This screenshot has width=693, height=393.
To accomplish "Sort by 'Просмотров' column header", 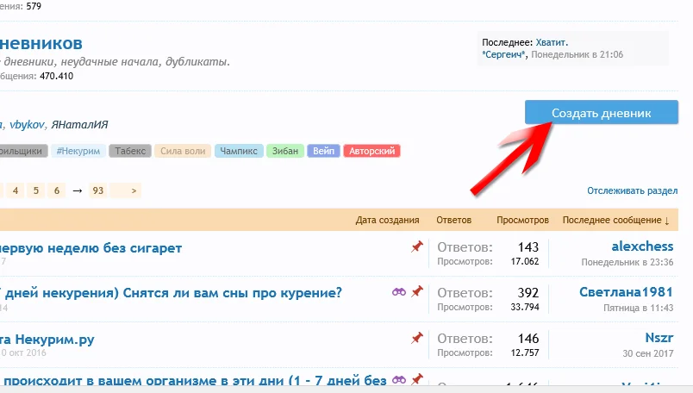I will tap(522, 220).
